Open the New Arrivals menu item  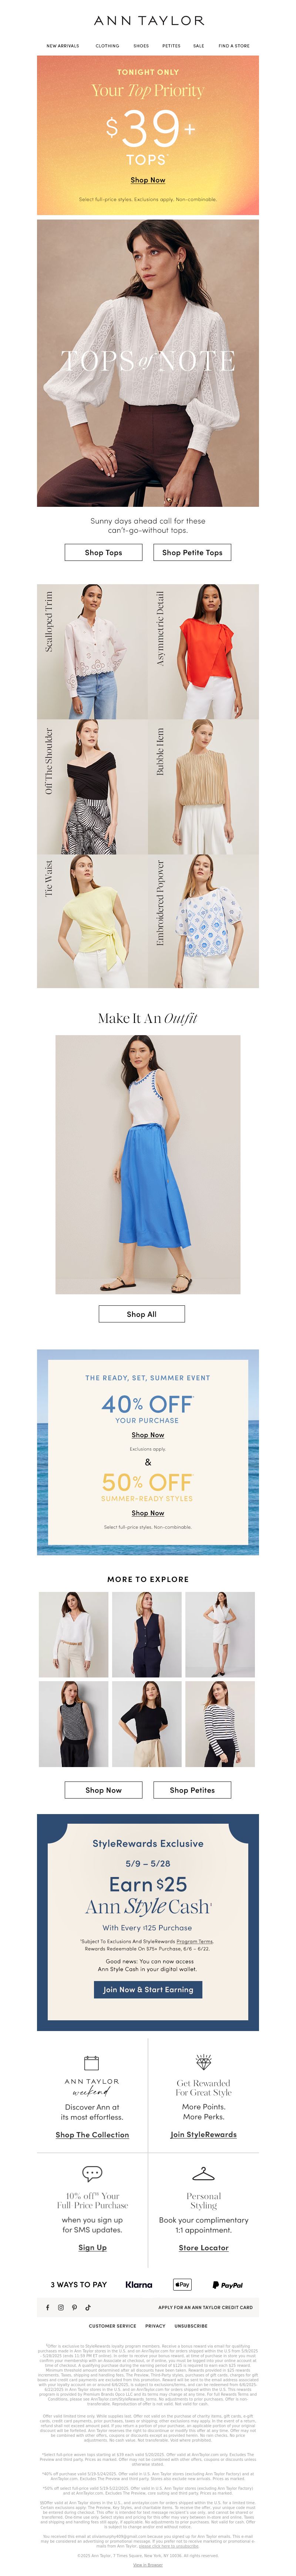pyautogui.click(x=62, y=46)
